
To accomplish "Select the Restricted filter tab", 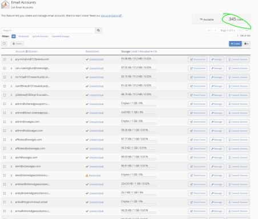I will point(23,36).
